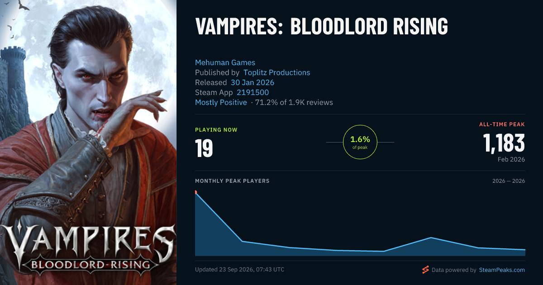This screenshot has height=285, width=543.
Task: Open Steam App ID 2191500
Action: coord(252,92)
